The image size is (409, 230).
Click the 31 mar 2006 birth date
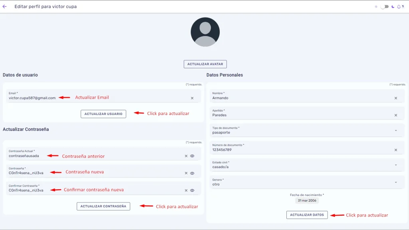click(307, 200)
